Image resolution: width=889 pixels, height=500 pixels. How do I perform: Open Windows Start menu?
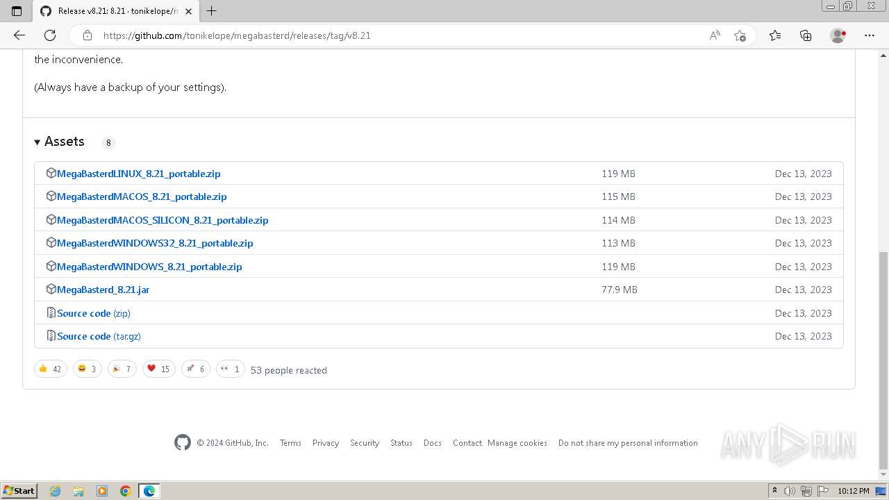[19, 490]
